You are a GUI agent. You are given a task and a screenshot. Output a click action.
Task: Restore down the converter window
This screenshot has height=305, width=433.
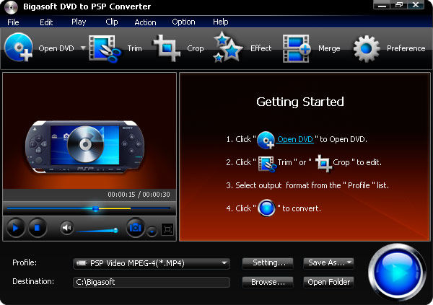[x=399, y=5]
